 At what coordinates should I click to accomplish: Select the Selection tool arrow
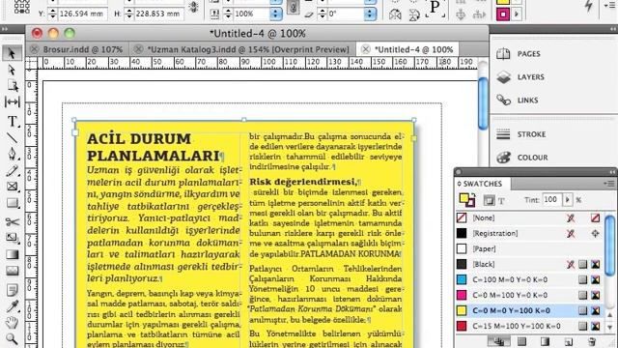click(x=12, y=53)
